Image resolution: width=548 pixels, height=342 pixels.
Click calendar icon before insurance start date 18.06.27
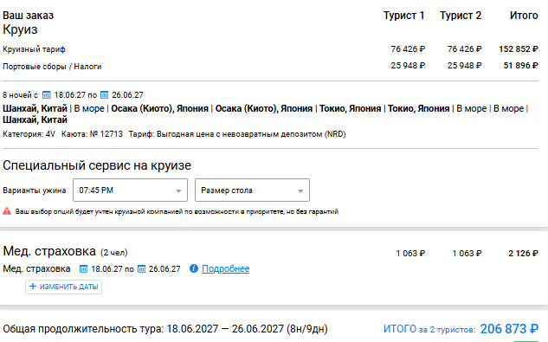tap(83, 269)
